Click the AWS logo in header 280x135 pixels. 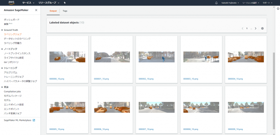[11, 3]
